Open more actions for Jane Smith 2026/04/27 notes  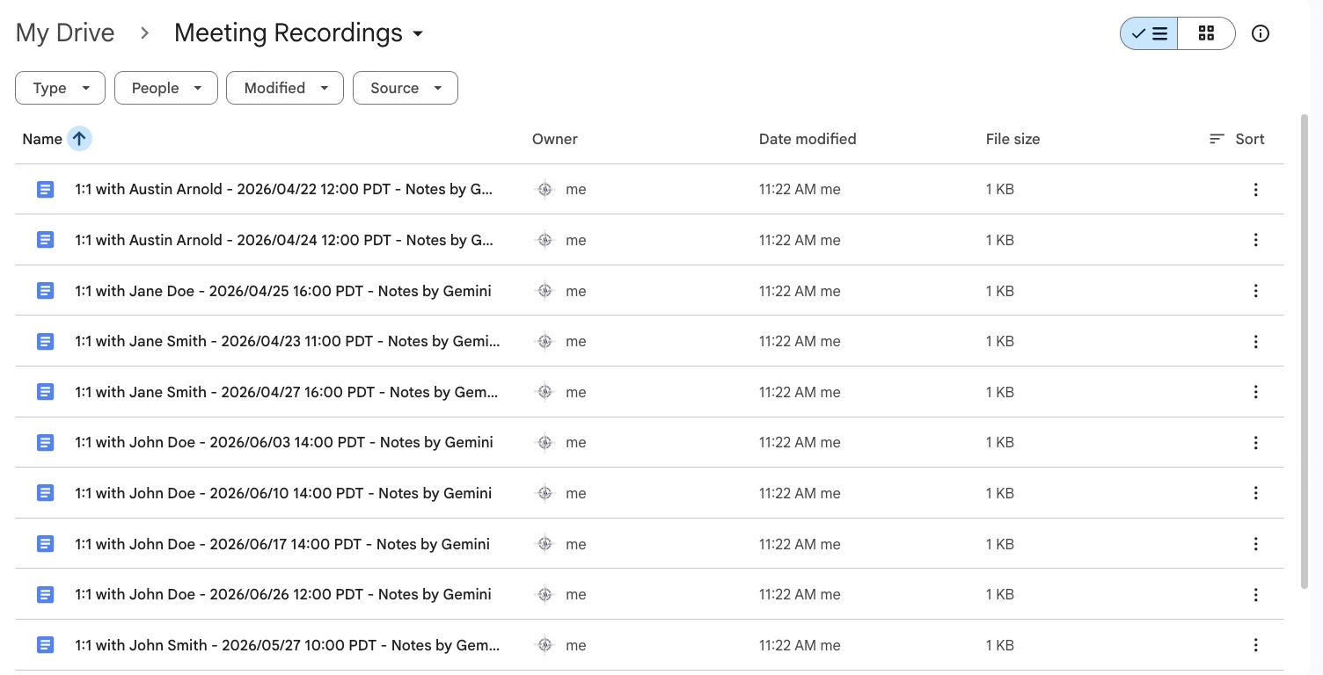(1255, 392)
